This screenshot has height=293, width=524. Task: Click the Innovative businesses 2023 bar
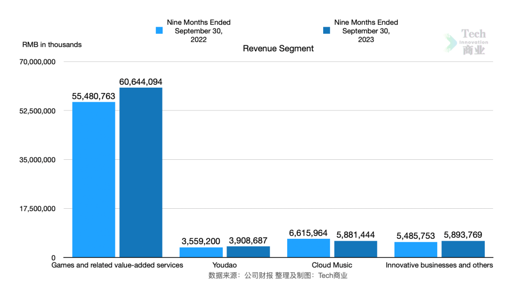click(x=463, y=249)
